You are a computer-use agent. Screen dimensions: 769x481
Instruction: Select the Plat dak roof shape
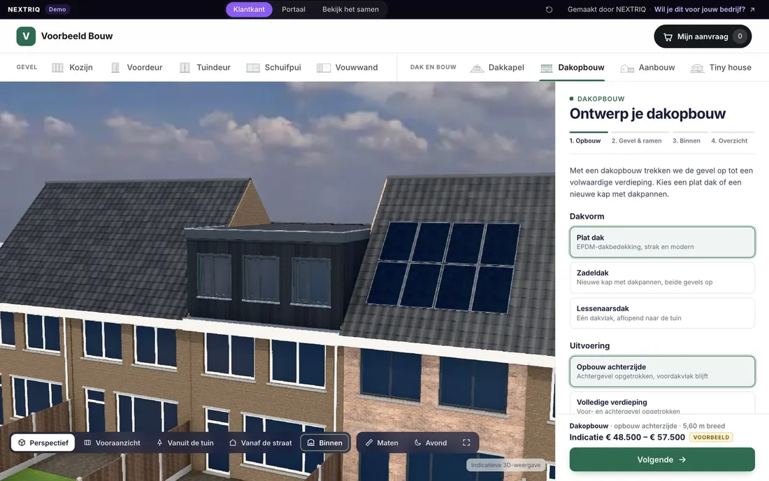coord(662,242)
